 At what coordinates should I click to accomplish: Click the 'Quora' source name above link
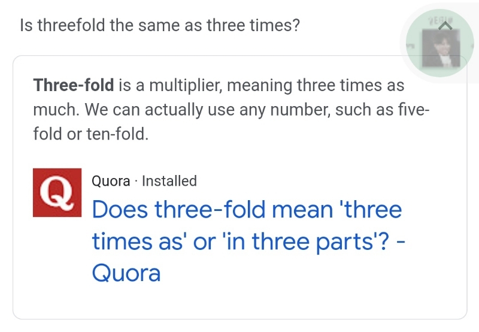(x=110, y=181)
